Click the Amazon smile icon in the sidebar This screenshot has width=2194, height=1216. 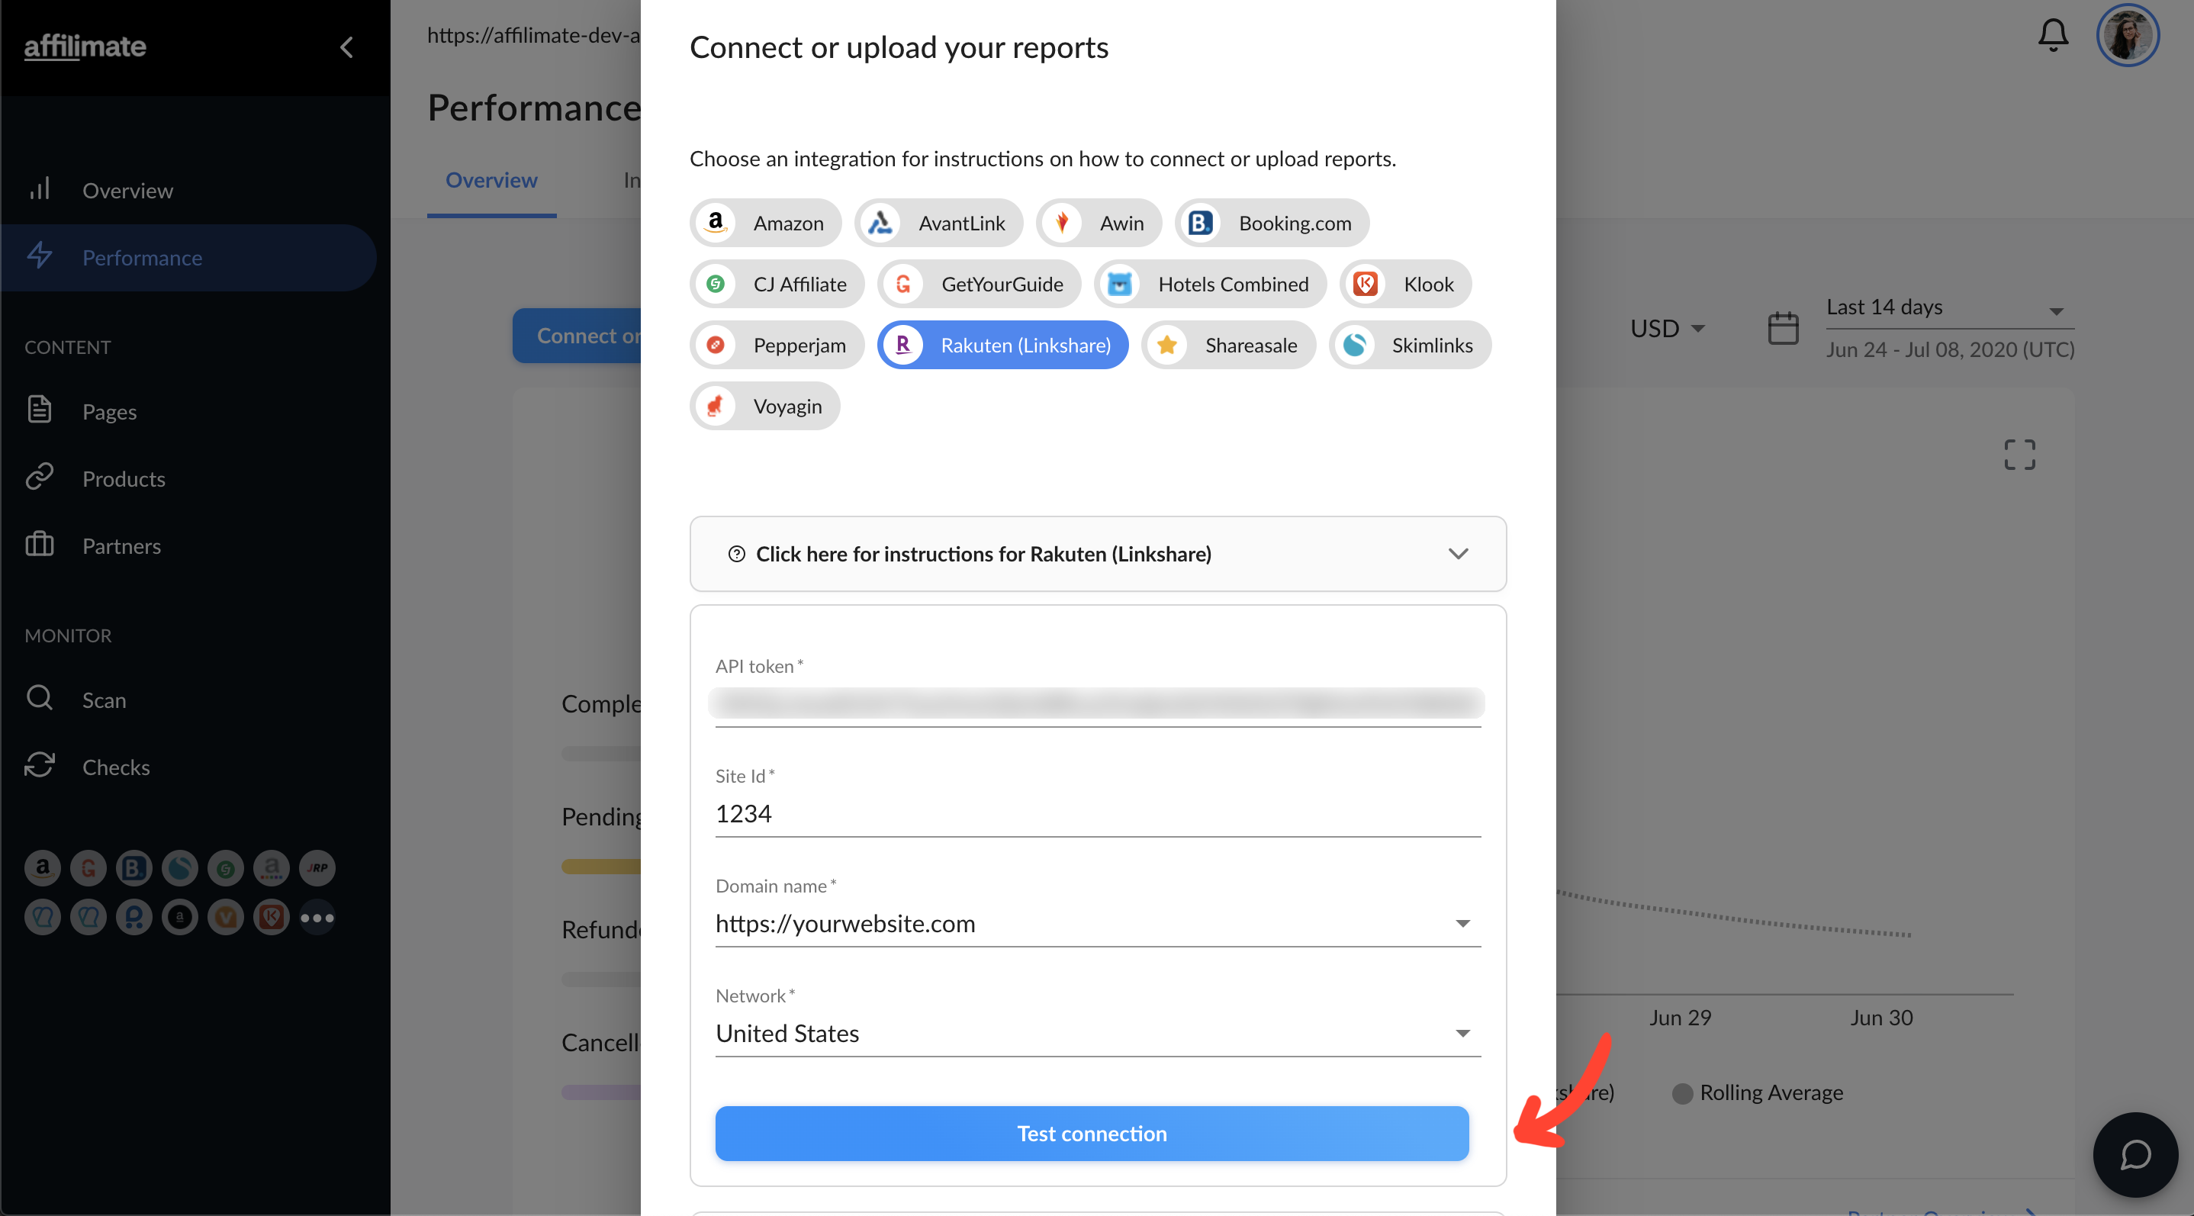[43, 867]
